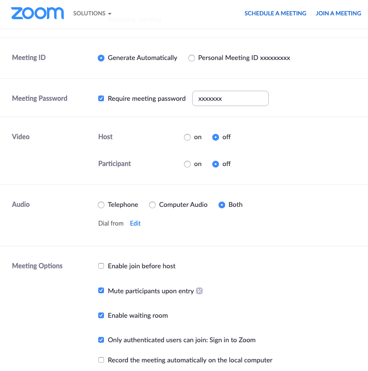Open the Solutions dropdown menu
The width and height of the screenshot is (368, 371).
(x=92, y=13)
